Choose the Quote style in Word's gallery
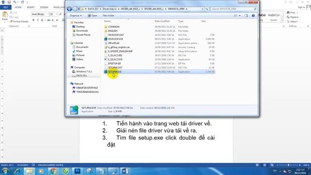Viewport: 311px width, 175px height. pyautogui.click(x=274, y=17)
